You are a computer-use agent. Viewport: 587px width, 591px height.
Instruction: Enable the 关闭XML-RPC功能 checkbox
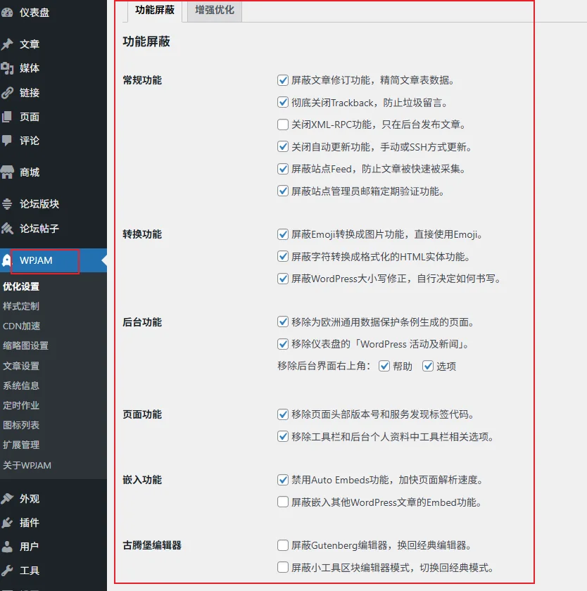pos(283,125)
